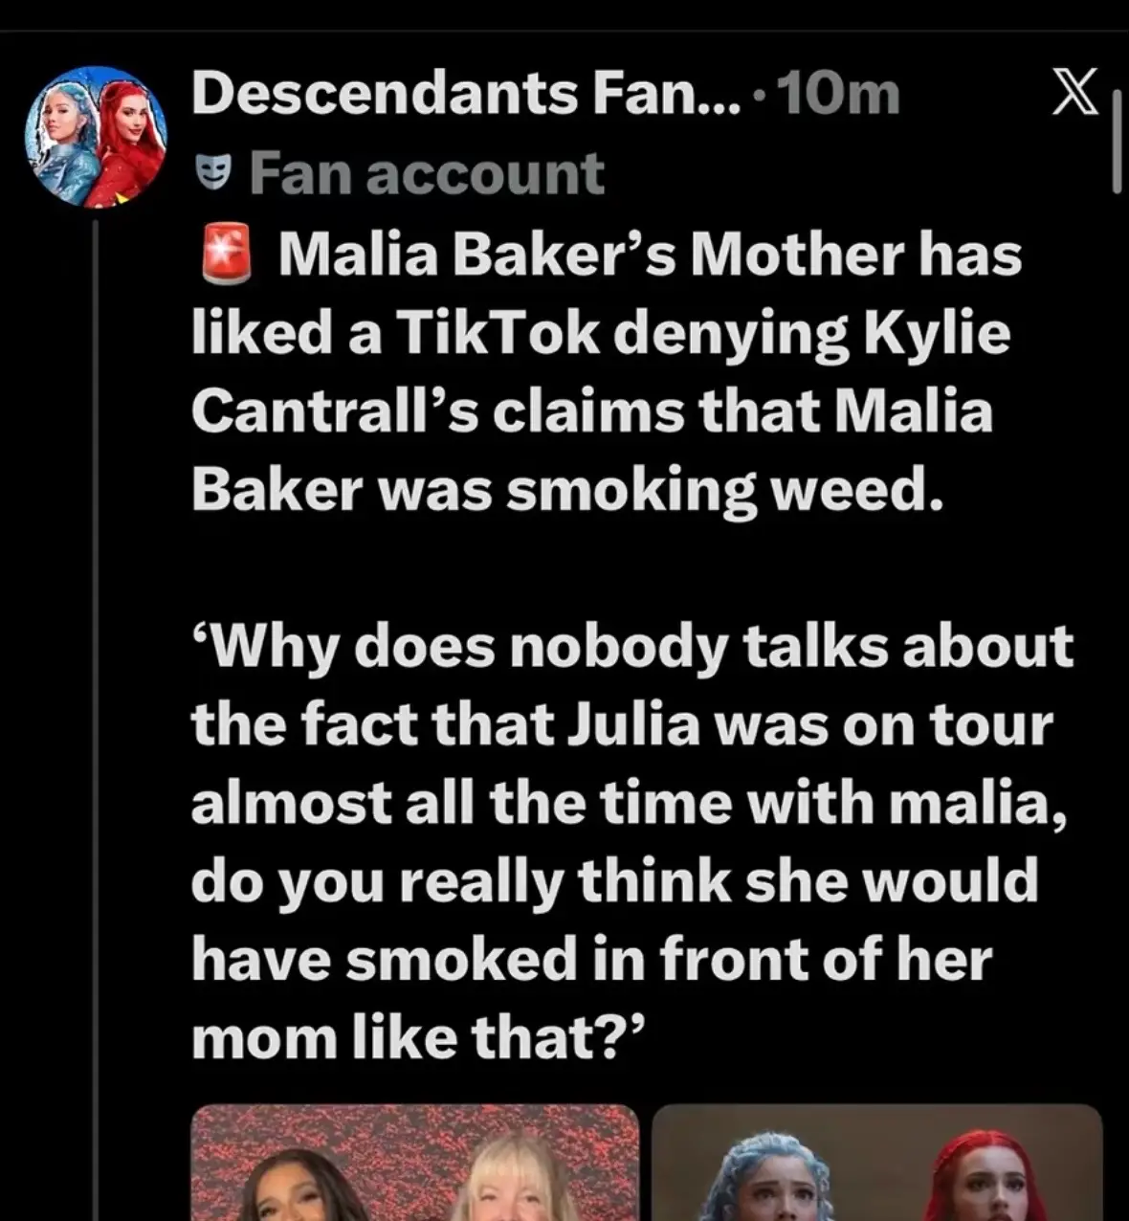Click the 10m post timestamp

pos(841,95)
